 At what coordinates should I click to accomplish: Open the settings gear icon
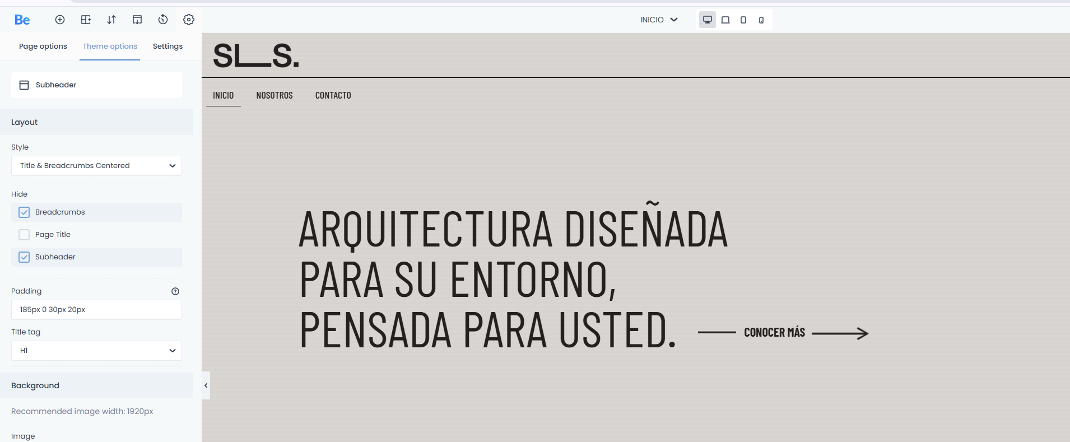coord(189,20)
